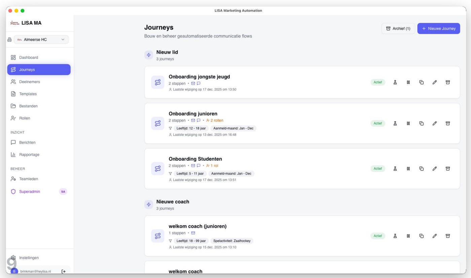The image size is (471, 278).
Task: Open Instellingen at the sidebar bottom
Action: (39, 258)
